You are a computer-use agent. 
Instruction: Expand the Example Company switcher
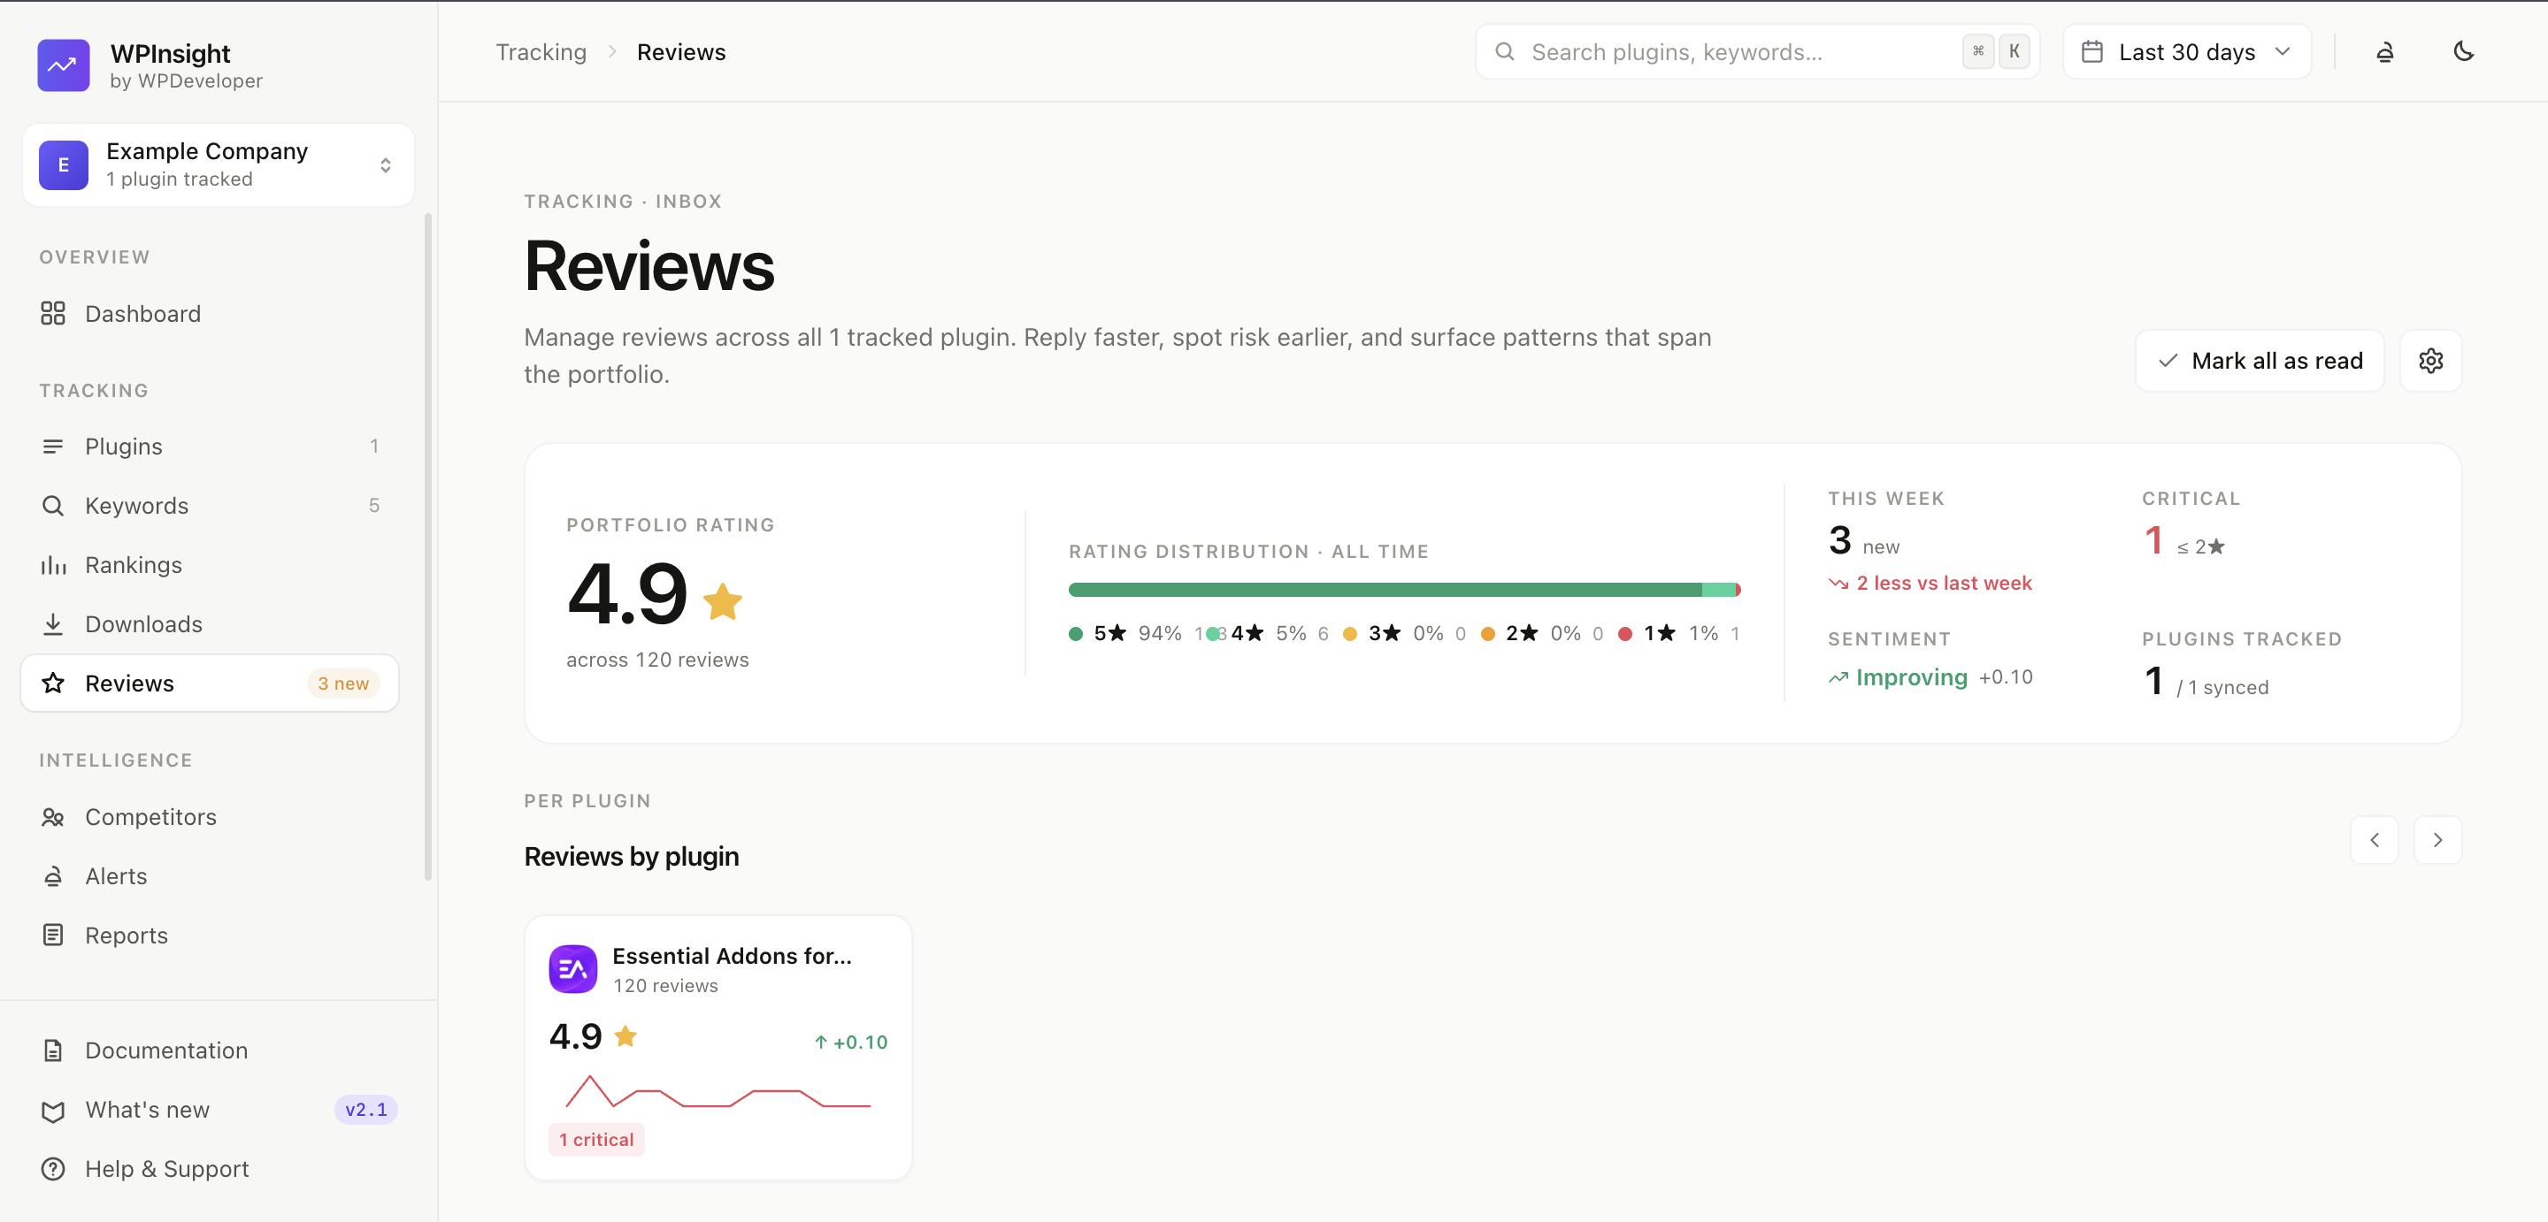tap(218, 165)
